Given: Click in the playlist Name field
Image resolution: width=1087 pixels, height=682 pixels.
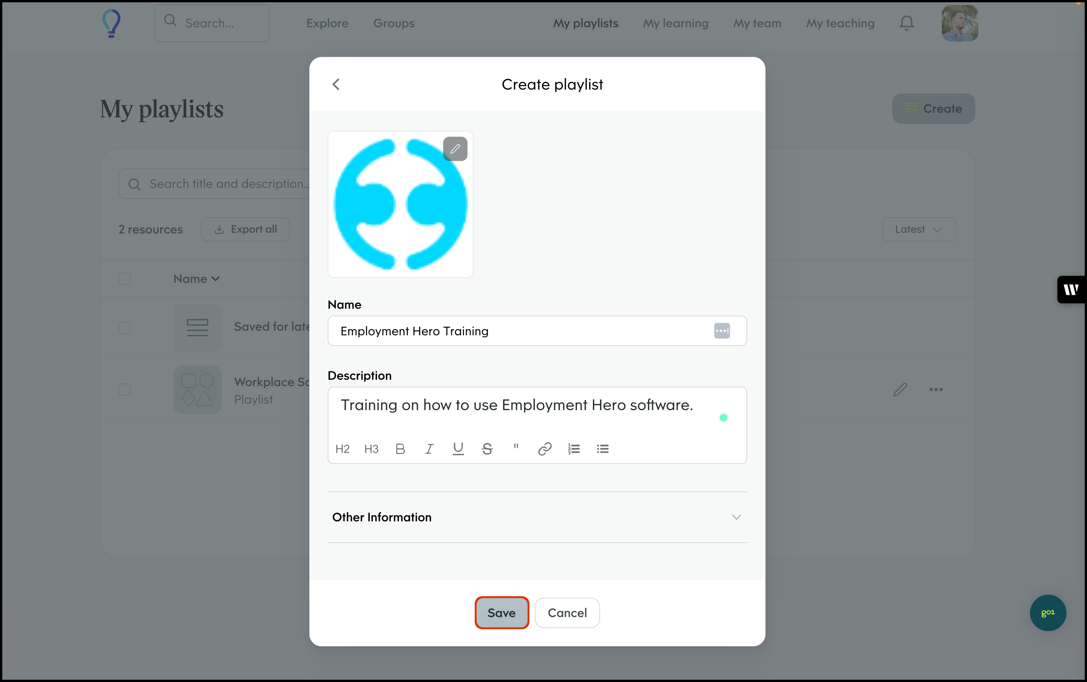Looking at the screenshot, I should pos(519,331).
